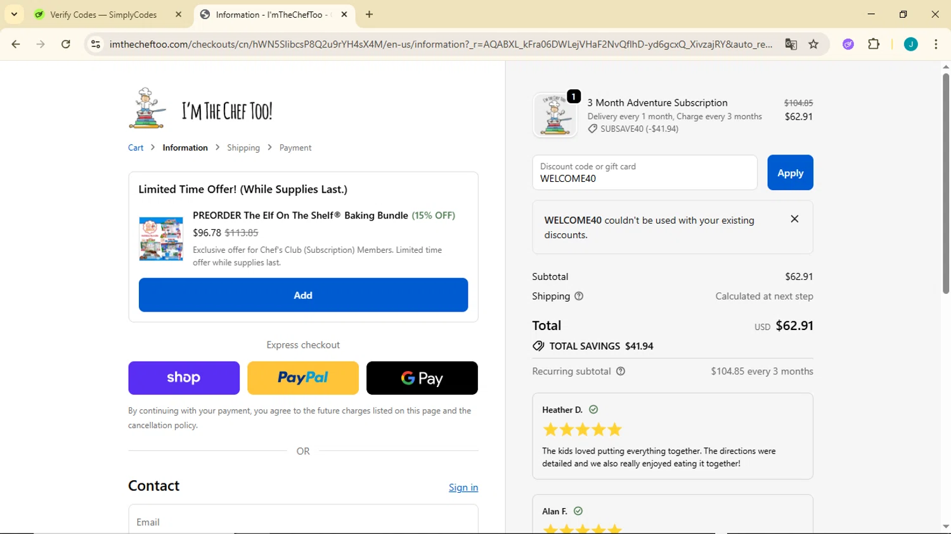Minimize the browser window
Viewport: 951px width, 534px height.
[x=871, y=14]
